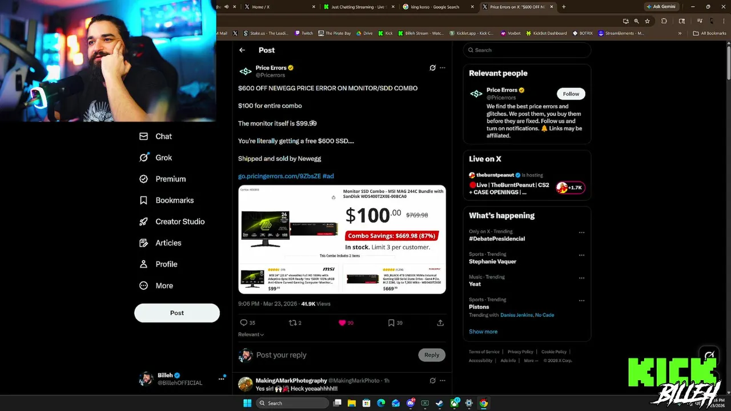This screenshot has width=731, height=411.
Task: Open Steam from the taskbar
Action: coord(440,403)
